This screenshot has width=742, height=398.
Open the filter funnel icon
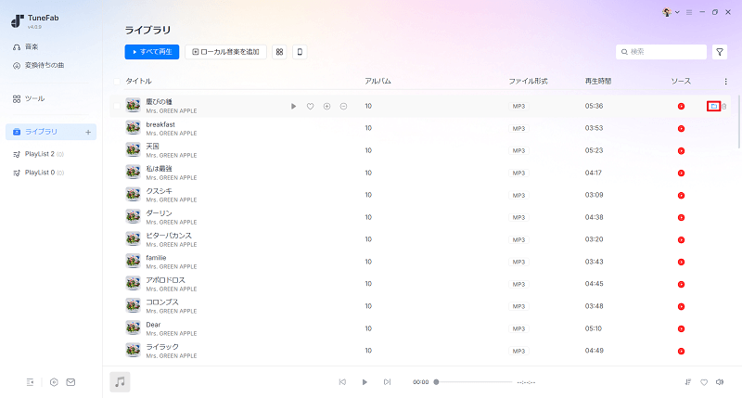(720, 52)
